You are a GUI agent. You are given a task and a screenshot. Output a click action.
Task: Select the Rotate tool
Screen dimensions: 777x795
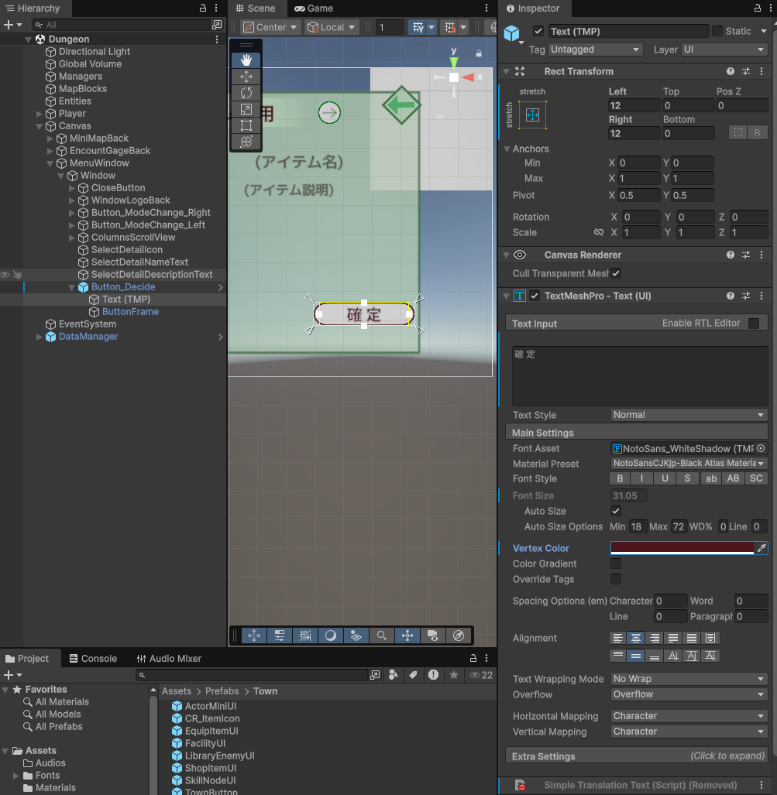click(246, 93)
